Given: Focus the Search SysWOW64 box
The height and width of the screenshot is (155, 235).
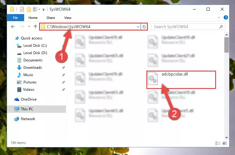Looking at the screenshot, I should pyautogui.click(x=188, y=27).
